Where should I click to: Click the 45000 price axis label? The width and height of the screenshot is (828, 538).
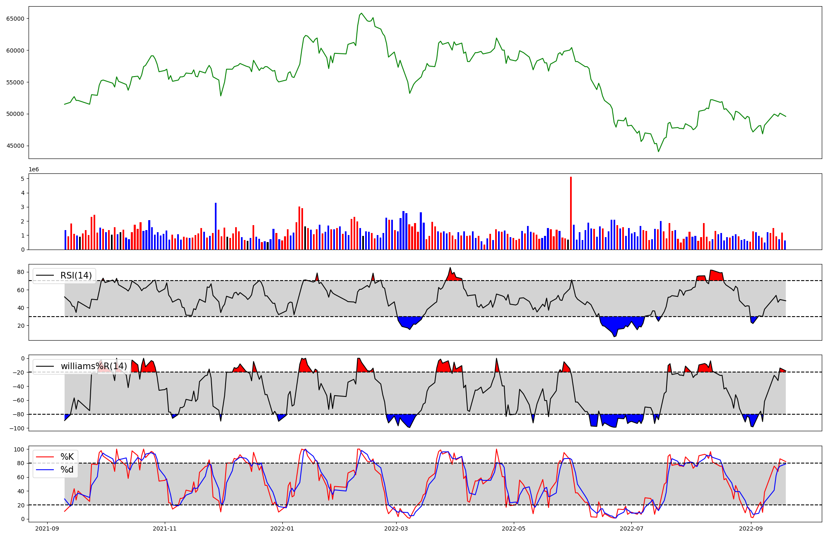(x=15, y=146)
